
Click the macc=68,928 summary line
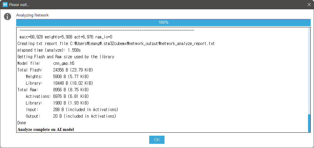click(x=66, y=37)
